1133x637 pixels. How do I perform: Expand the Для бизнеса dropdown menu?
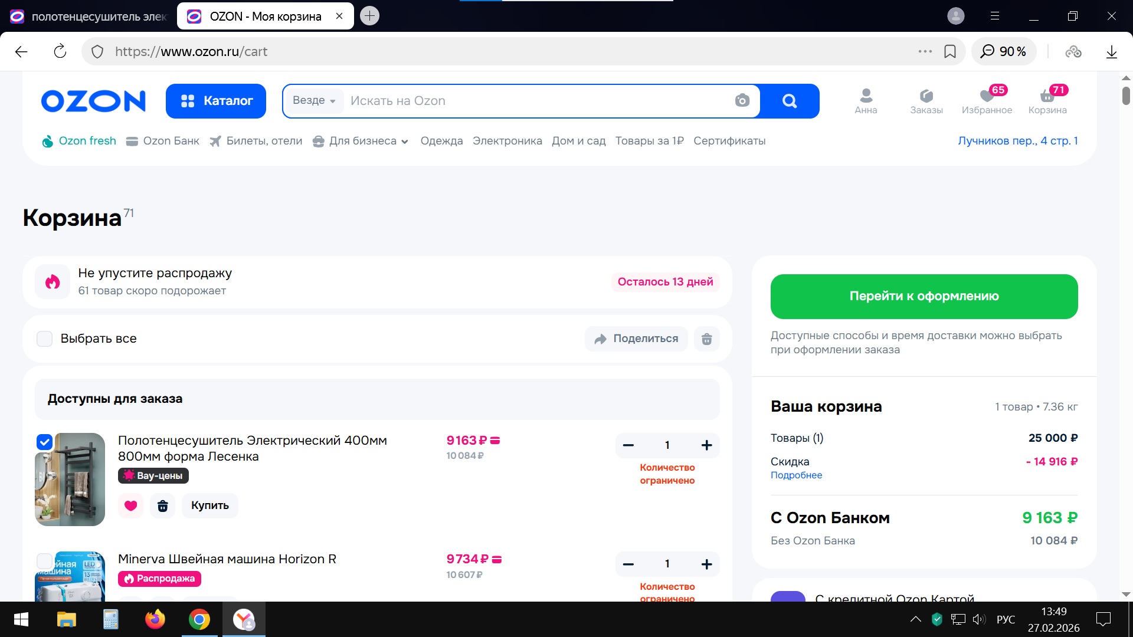point(361,141)
